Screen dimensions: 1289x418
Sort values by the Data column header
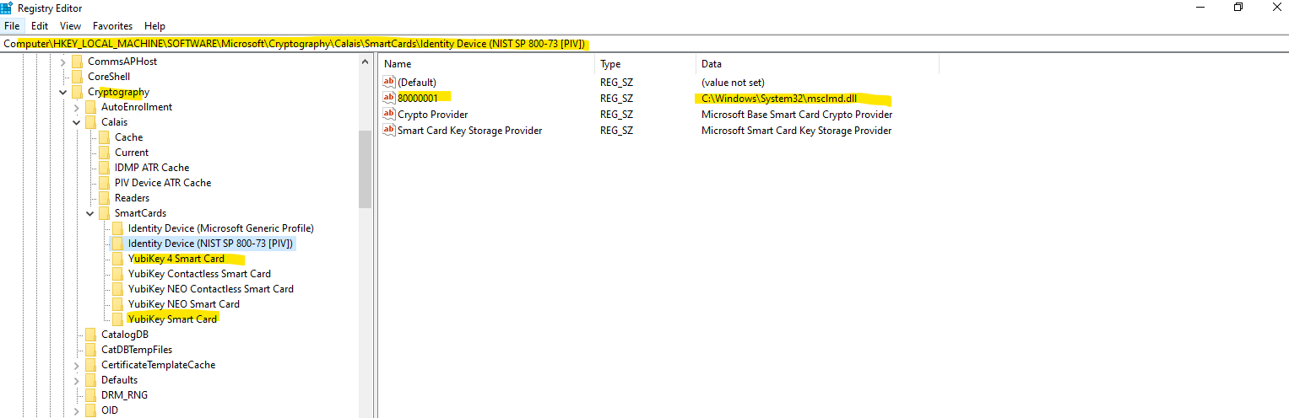817,64
